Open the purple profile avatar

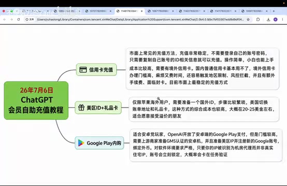[x=275, y=19]
